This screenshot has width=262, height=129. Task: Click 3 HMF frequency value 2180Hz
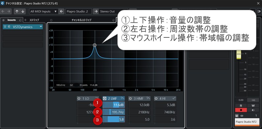[139, 112]
